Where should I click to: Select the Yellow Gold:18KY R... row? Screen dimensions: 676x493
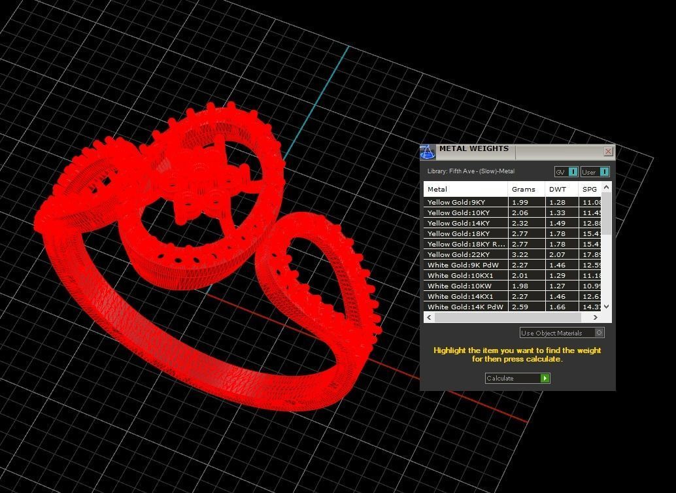[x=512, y=244]
